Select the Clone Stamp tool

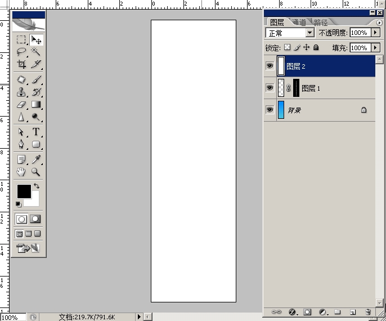21,92
